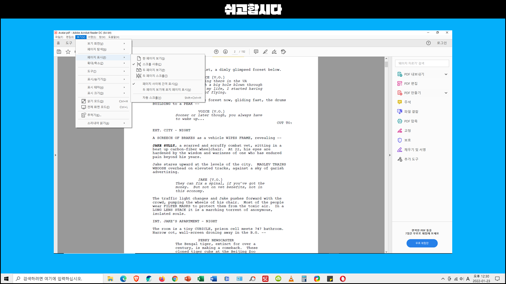This screenshot has width=506, height=284.
Task: Open 편집 menu in menu bar
Action: click(x=70, y=37)
